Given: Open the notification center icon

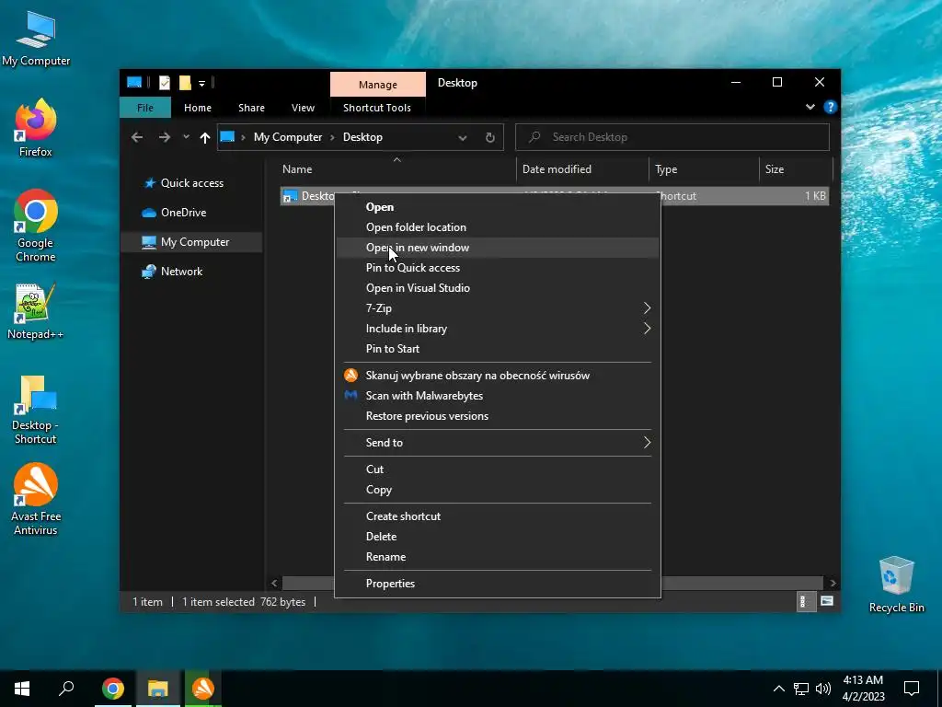Looking at the screenshot, I should pos(912,689).
